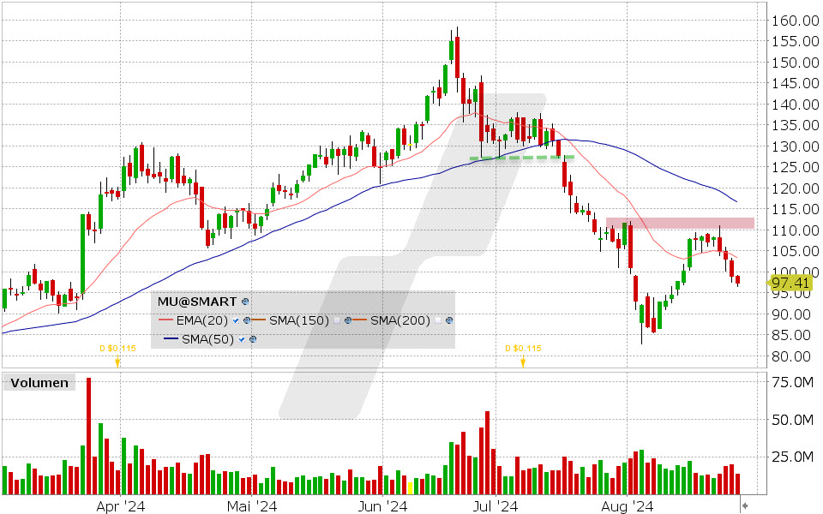
Task: Click the green dashed support line near 127
Action: point(522,158)
